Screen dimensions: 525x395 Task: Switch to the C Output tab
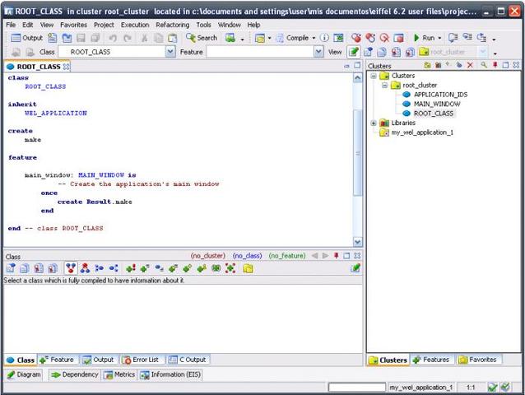(x=188, y=360)
